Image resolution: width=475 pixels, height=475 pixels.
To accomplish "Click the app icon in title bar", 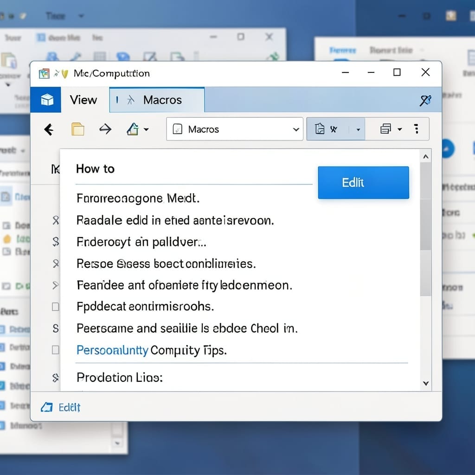I will coord(44,73).
